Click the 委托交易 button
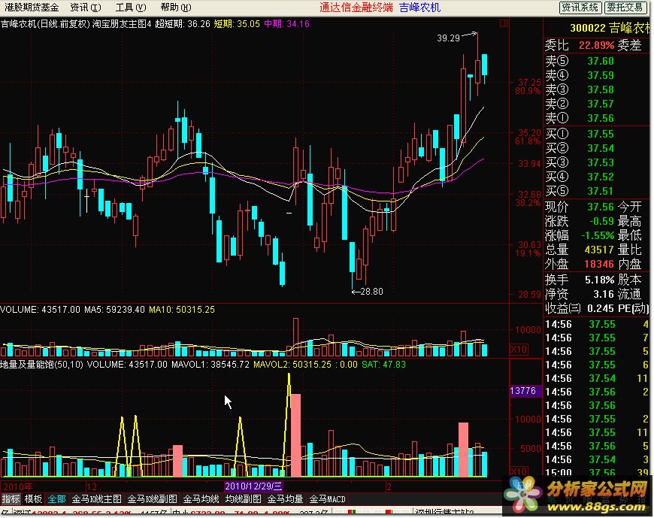Image resolution: width=654 pixels, height=518 pixels. tap(625, 7)
